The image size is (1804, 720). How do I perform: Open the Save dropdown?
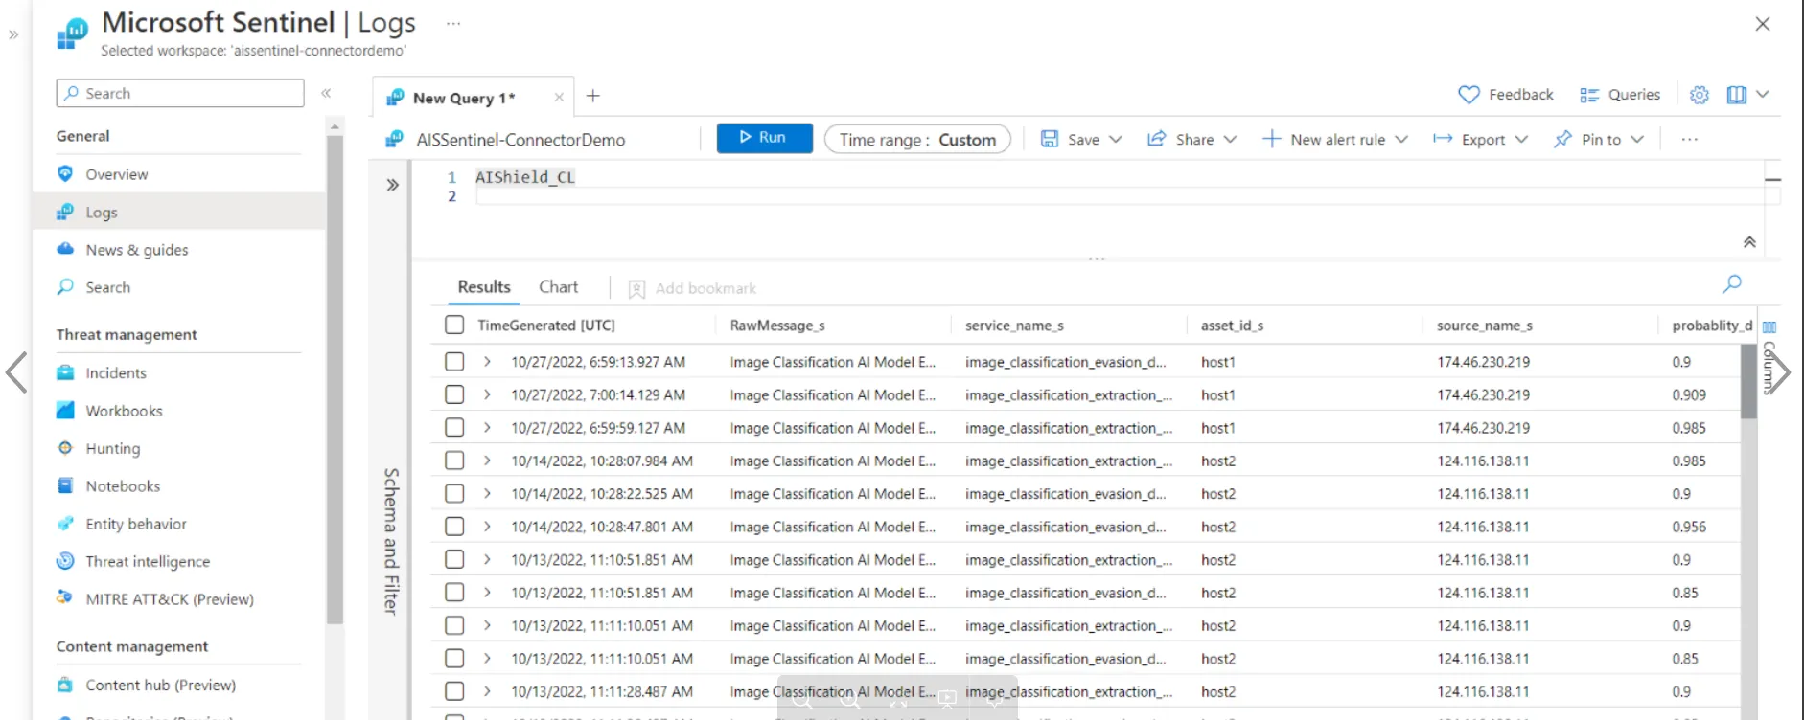click(1081, 140)
